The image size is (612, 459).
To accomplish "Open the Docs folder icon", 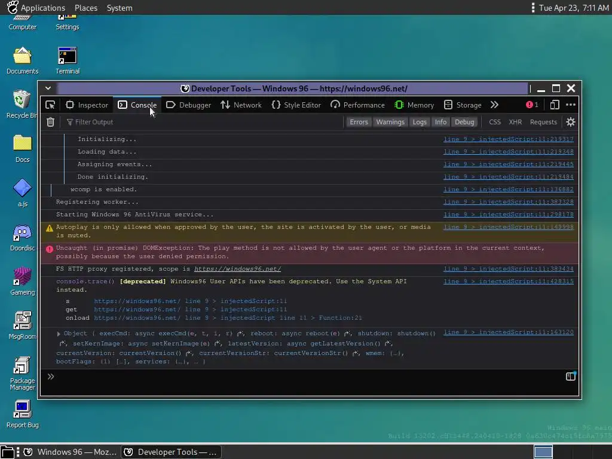I will (x=22, y=149).
